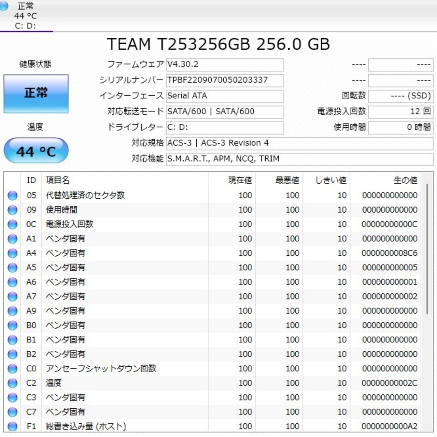The height and width of the screenshot is (437, 437).
Task: Click status icon of unsafe shutdown row C0
Action: point(12,369)
